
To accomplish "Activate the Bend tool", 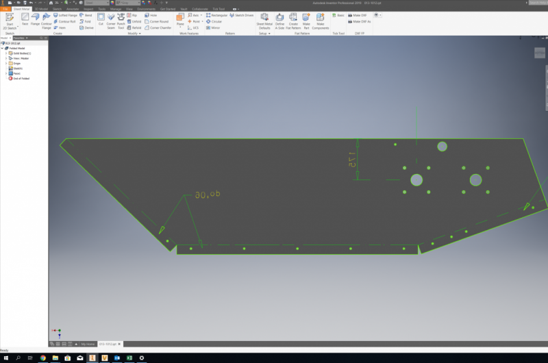I will pyautogui.click(x=86, y=15).
